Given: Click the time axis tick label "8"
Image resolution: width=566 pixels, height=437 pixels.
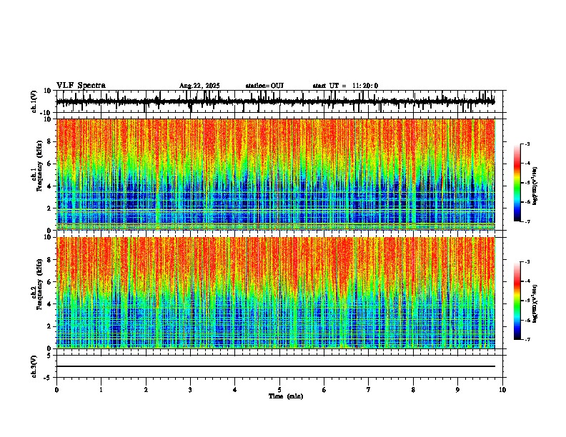Looking at the screenshot, I should pyautogui.click(x=413, y=390).
